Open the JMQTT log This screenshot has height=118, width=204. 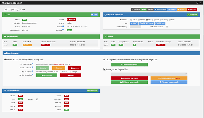tap(134, 23)
